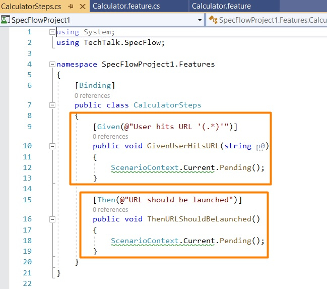This screenshot has width=327, height=289.
Task: Click the SpecFlowProject1 project icon
Action: [x=6, y=20]
